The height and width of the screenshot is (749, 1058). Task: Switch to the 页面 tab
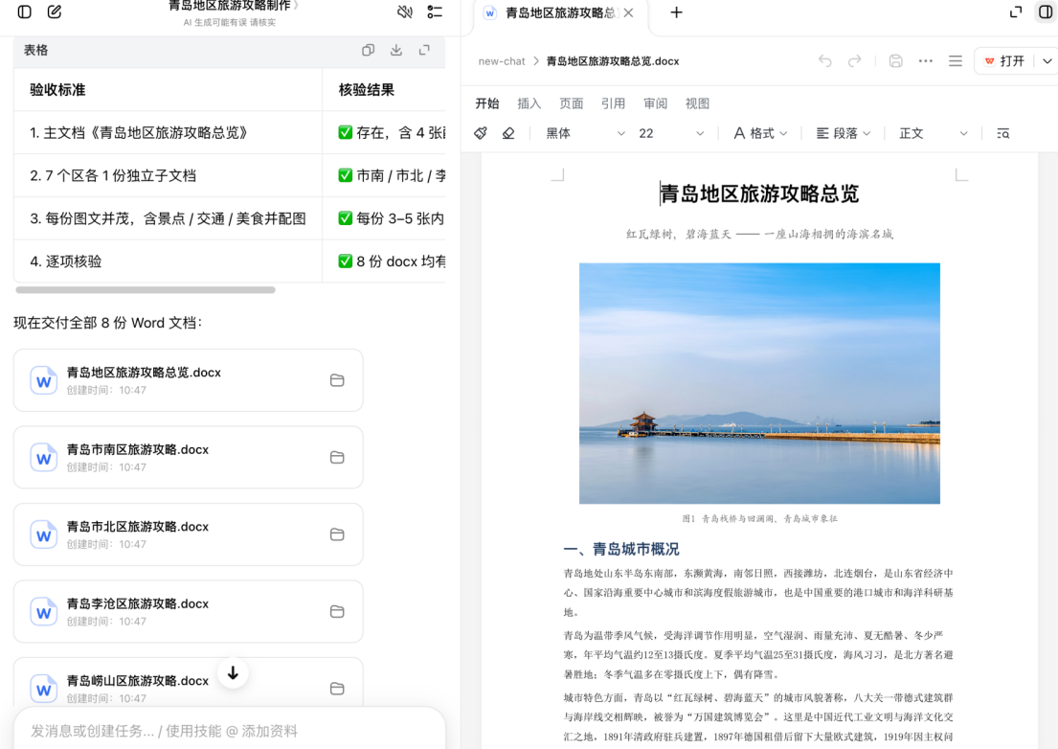(x=571, y=103)
